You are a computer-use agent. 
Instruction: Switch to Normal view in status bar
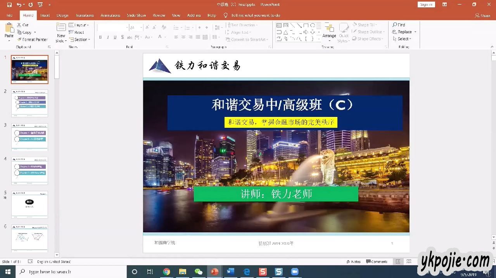pos(398,262)
